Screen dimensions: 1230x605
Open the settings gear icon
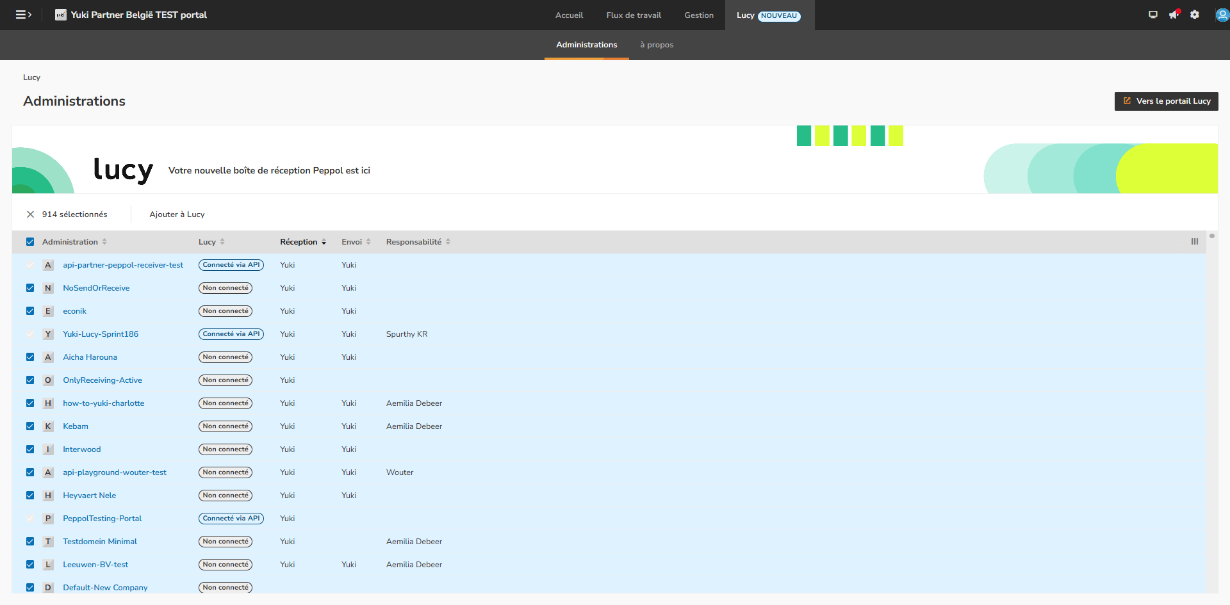tap(1195, 15)
